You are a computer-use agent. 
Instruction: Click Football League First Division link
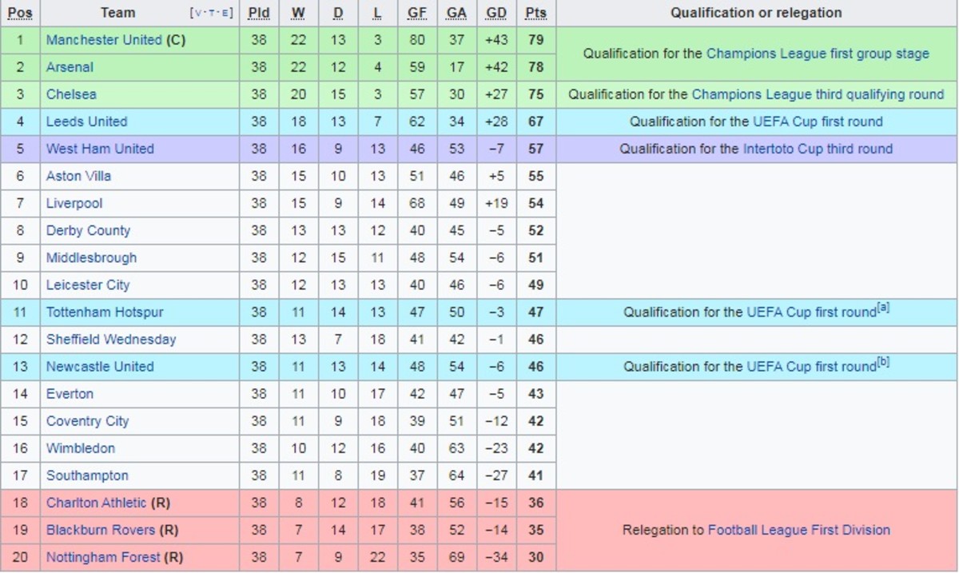[799, 529]
